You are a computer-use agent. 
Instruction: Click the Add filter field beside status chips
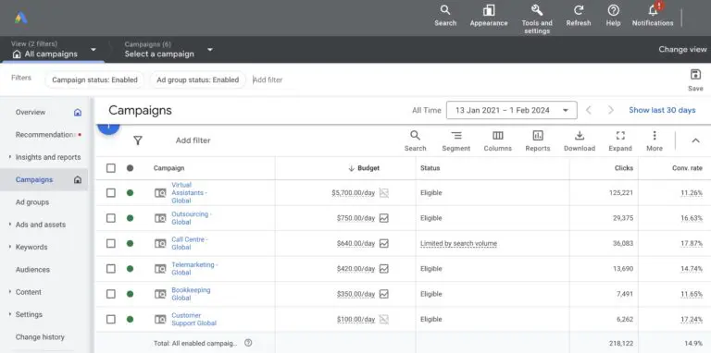coord(268,79)
